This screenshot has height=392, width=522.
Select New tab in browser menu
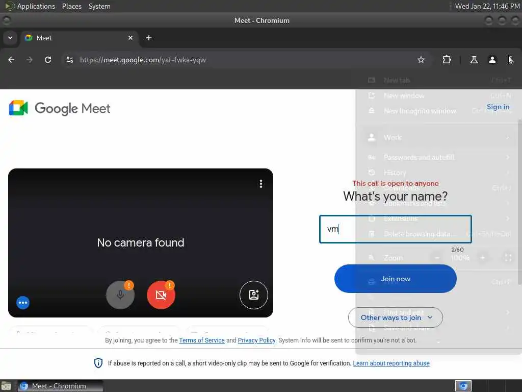[x=438, y=80]
